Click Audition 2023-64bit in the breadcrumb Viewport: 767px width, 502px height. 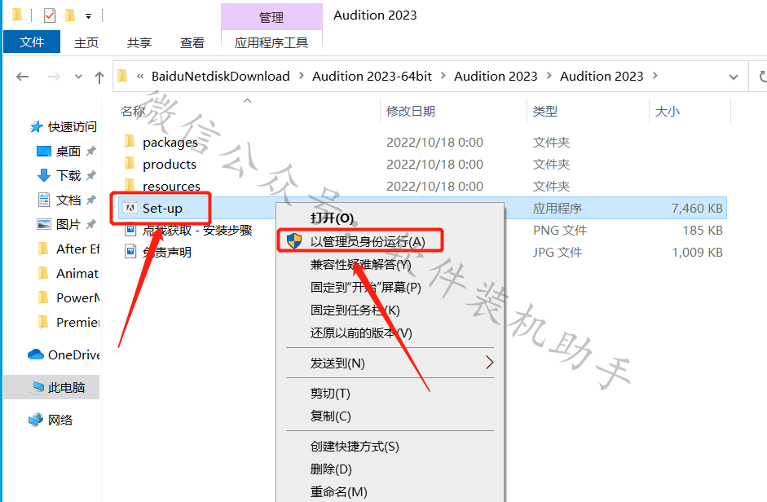click(372, 77)
